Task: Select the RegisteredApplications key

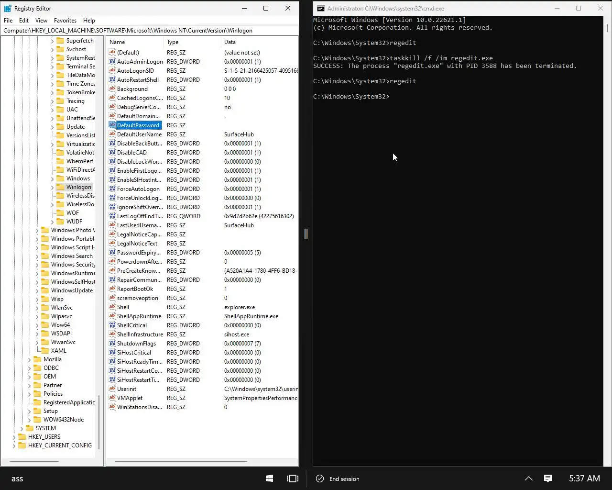Action: click(x=69, y=402)
